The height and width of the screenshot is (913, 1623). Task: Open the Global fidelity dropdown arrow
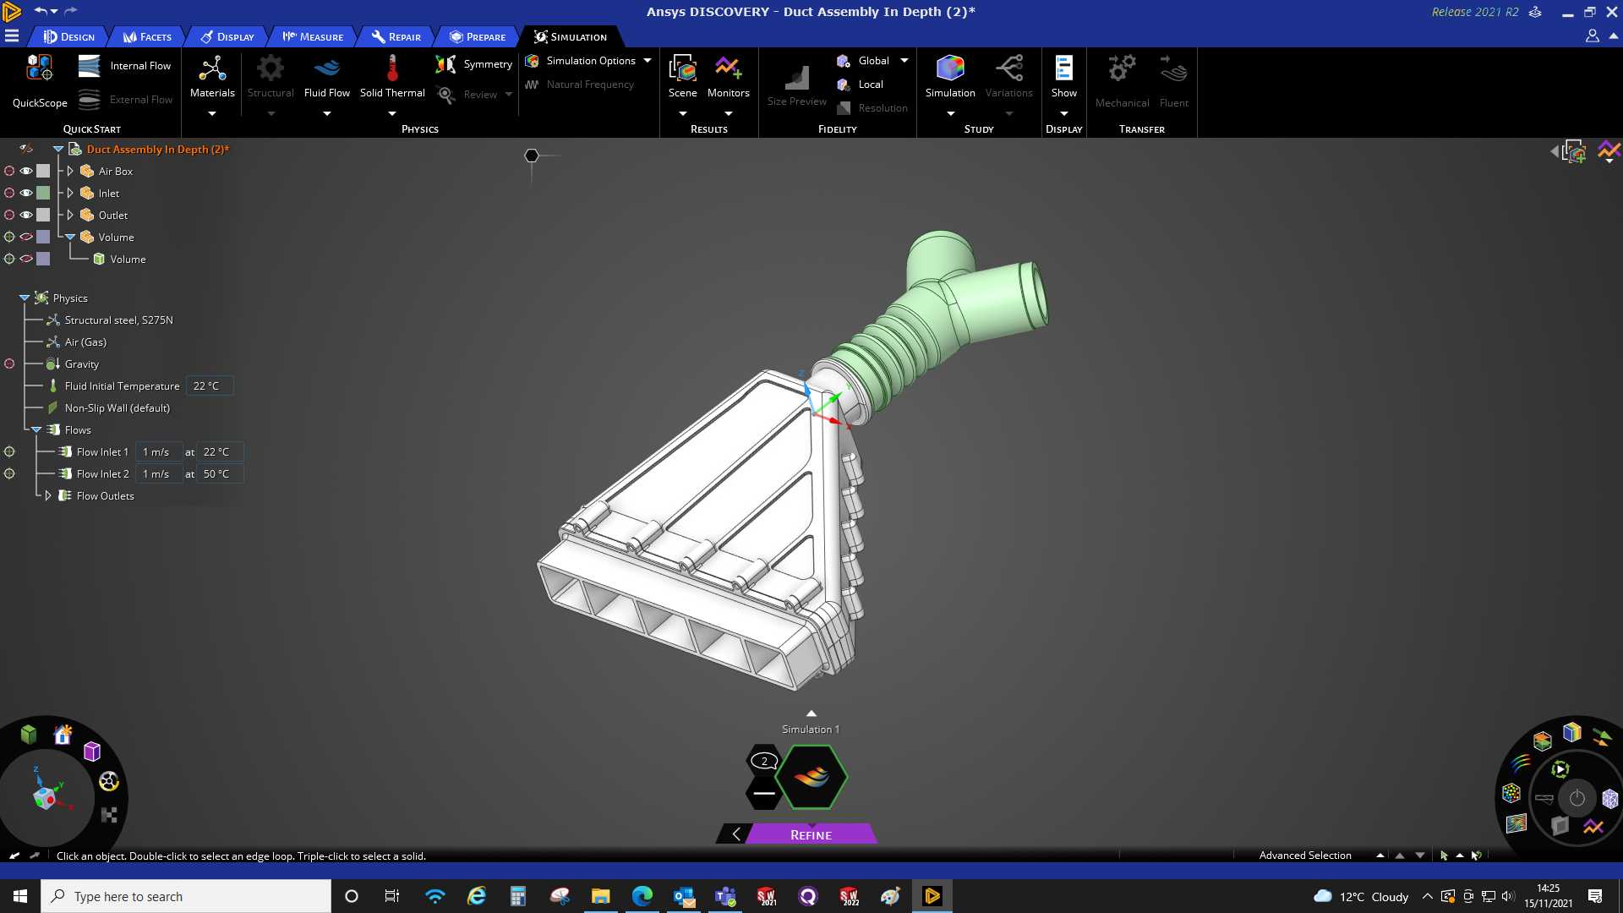[904, 61]
